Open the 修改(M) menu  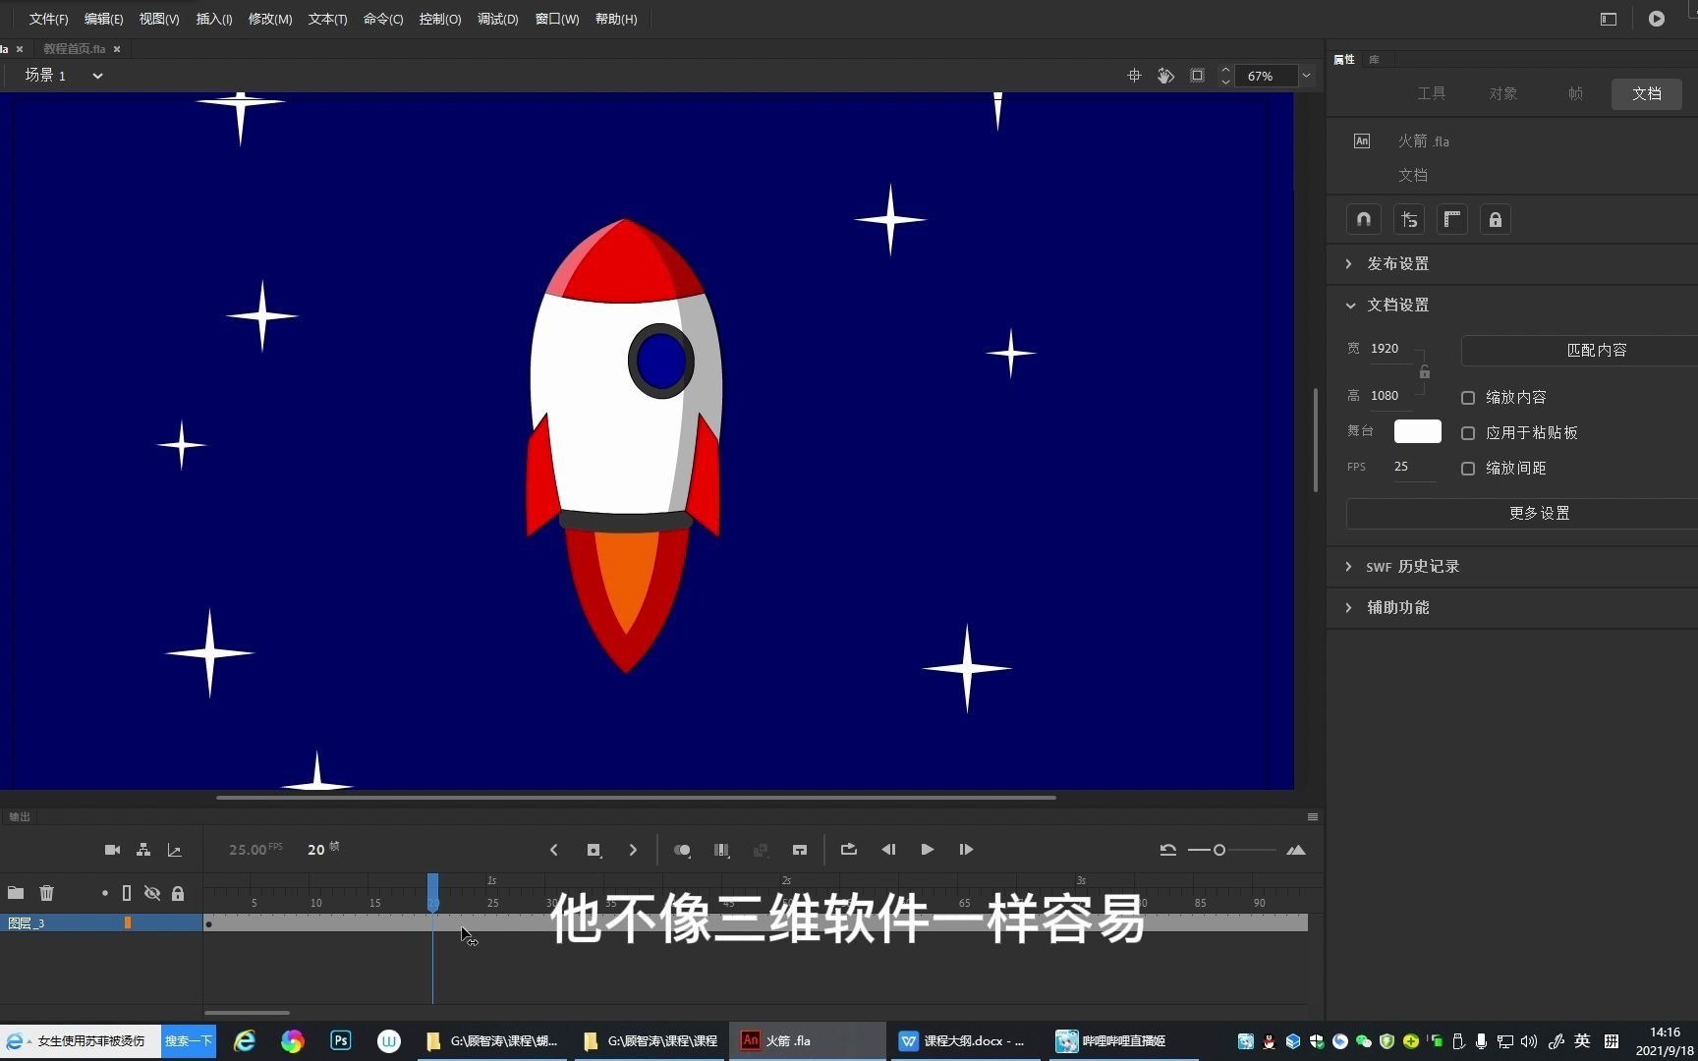tap(269, 19)
